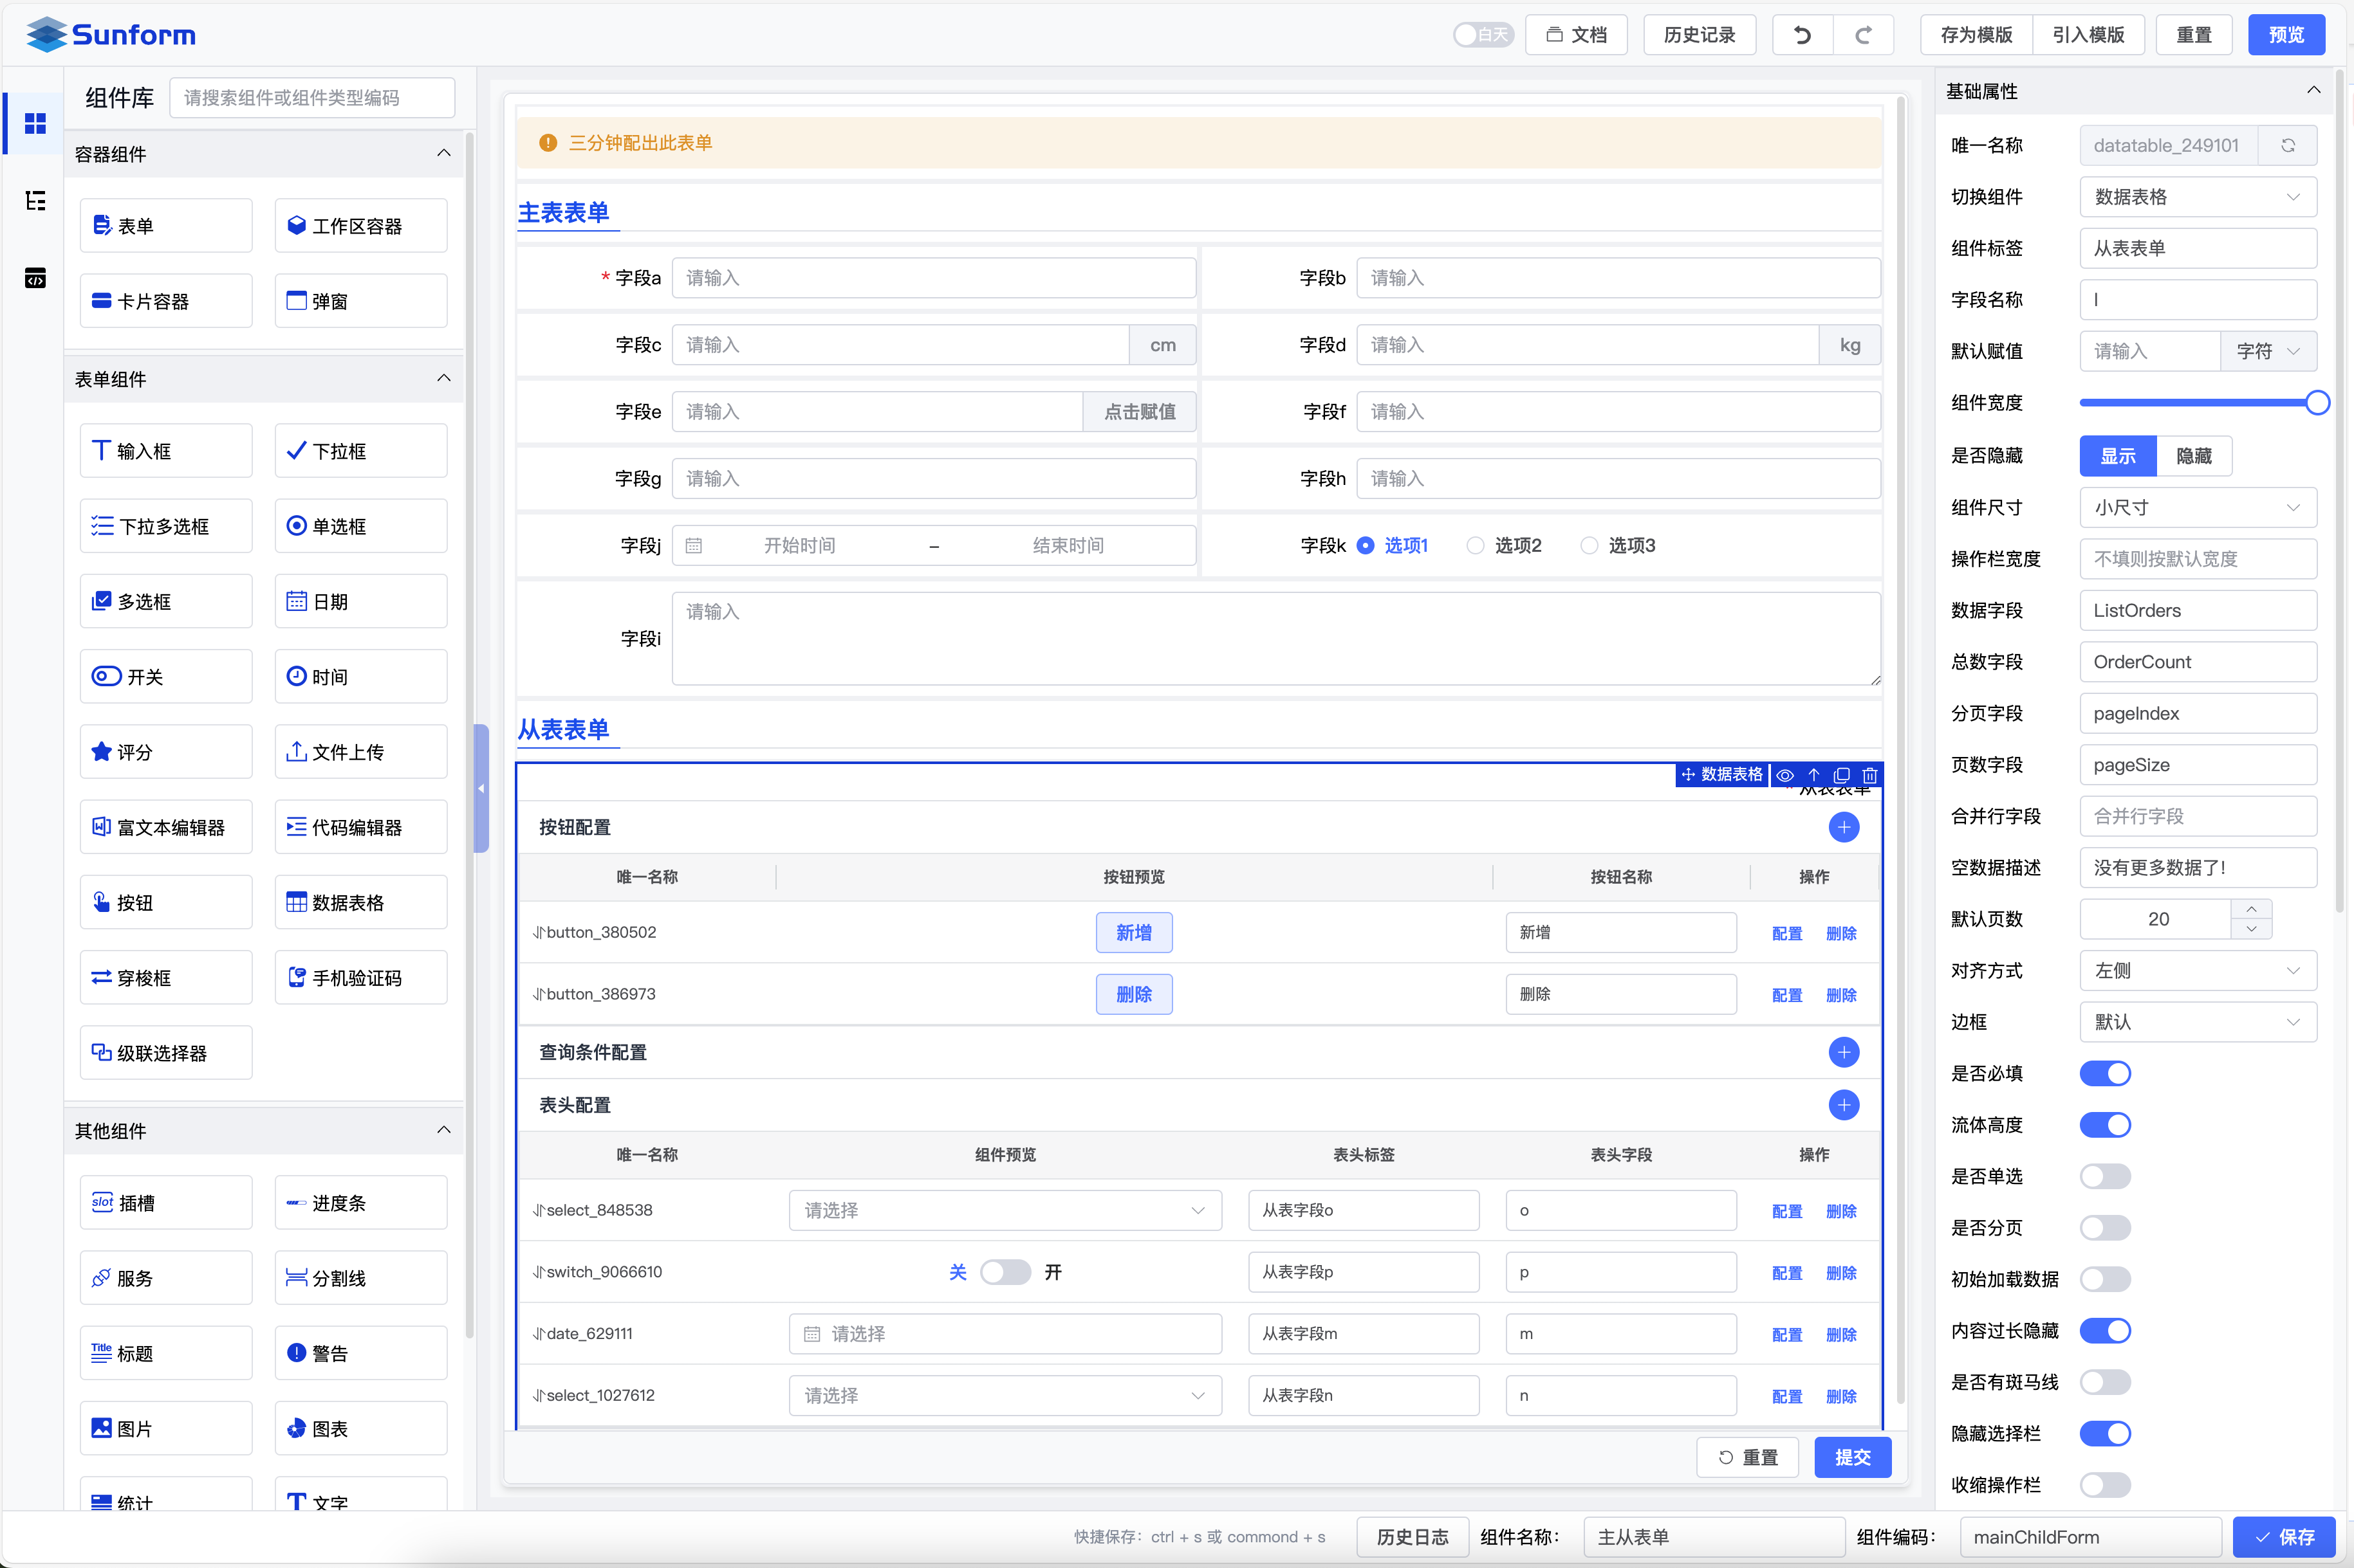
Task: Open the 对齐方式 dropdown showing 左侧
Action: [2198, 970]
